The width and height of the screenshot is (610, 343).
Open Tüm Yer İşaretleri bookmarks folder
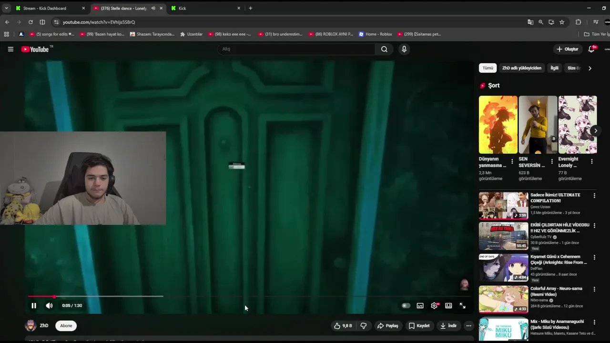(x=597, y=34)
